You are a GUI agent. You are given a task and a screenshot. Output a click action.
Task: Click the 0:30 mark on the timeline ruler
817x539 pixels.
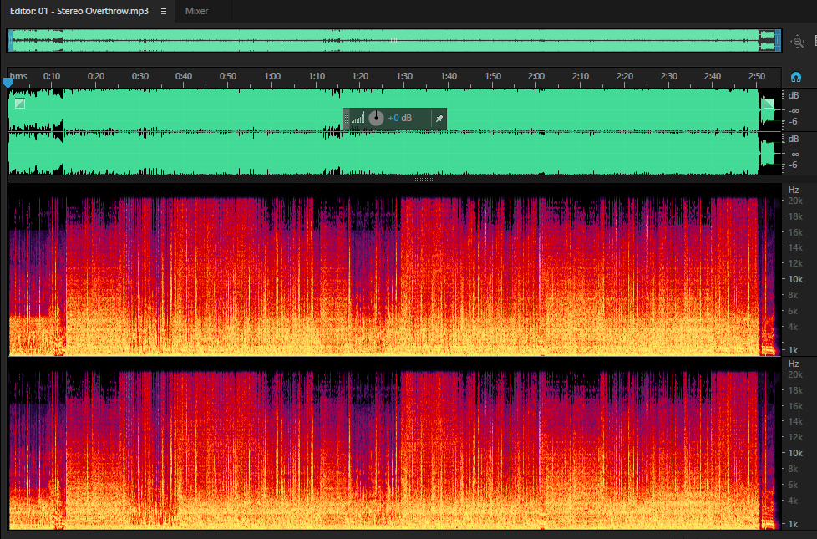point(140,76)
